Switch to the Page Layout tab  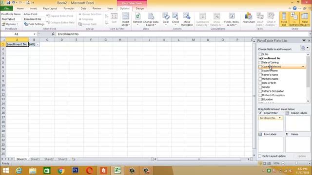point(50,8)
